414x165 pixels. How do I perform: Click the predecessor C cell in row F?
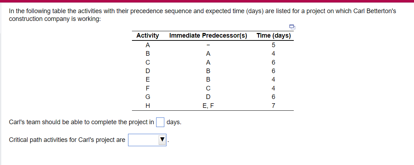click(x=208, y=88)
